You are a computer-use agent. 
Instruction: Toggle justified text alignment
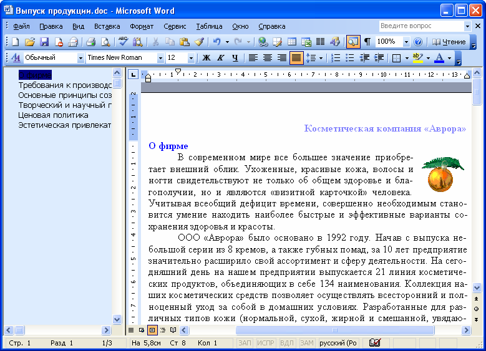296,57
